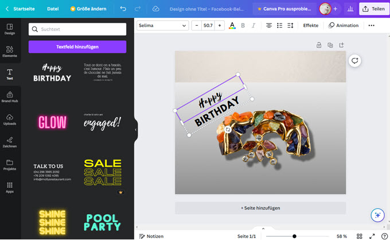
Task: Open the Datei menu
Action: tap(53, 9)
